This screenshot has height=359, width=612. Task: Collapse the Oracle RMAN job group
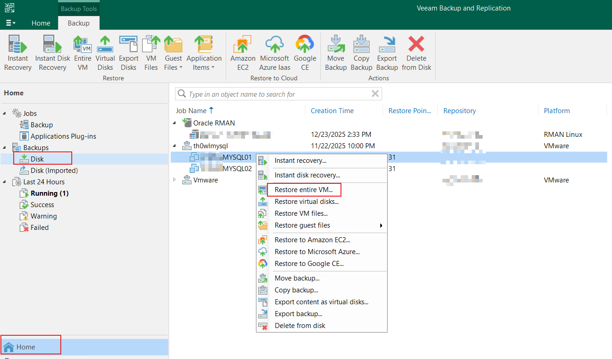[175, 123]
